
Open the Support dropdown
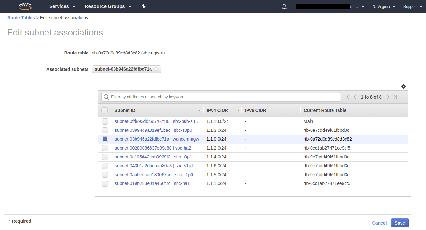coord(412,6)
